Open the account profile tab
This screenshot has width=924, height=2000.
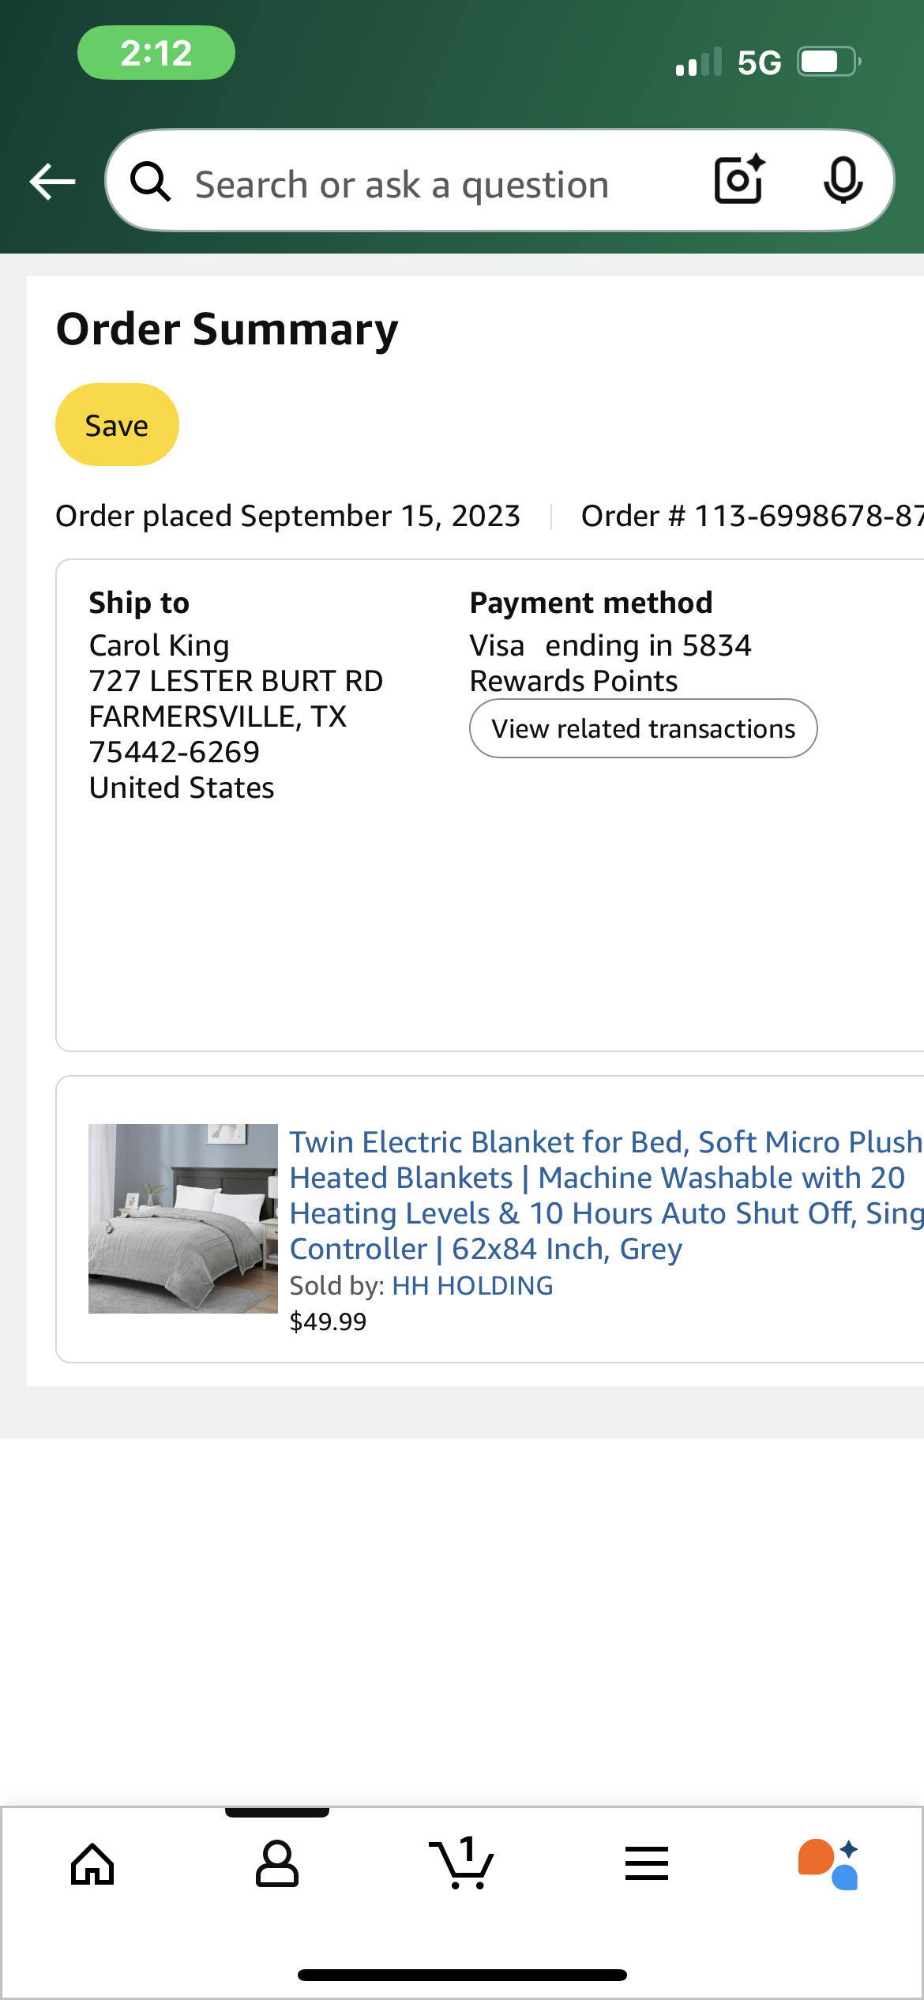(277, 1864)
